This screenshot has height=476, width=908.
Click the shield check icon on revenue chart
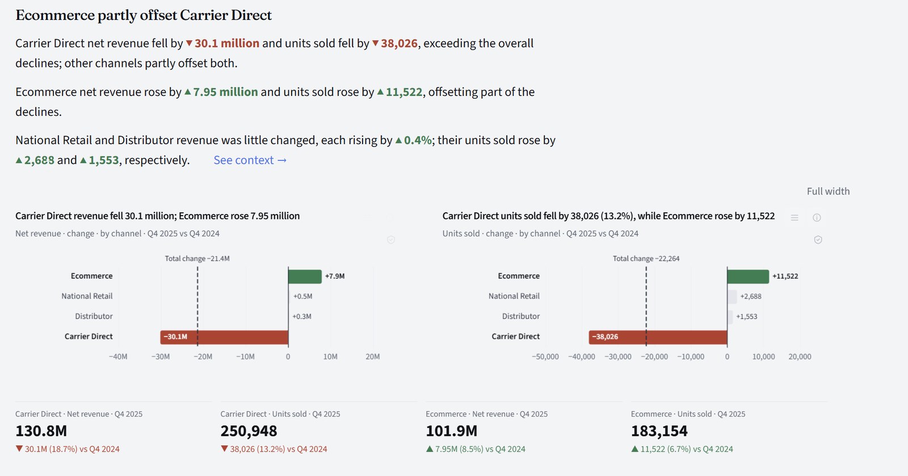point(391,240)
